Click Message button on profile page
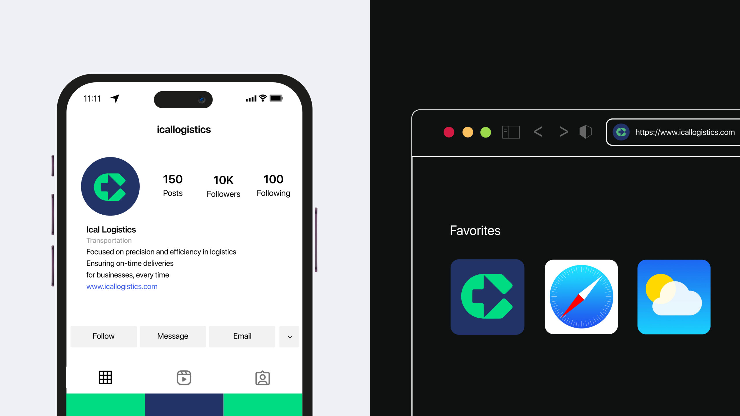Image resolution: width=740 pixels, height=416 pixels. pos(173,336)
